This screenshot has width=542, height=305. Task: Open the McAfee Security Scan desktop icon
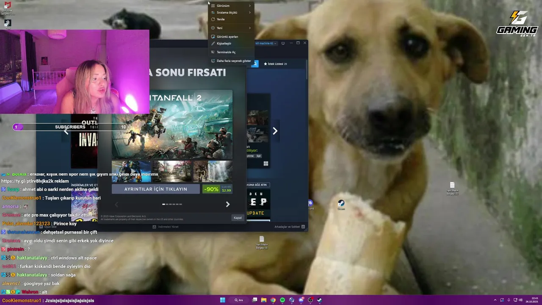click(x=7, y=8)
